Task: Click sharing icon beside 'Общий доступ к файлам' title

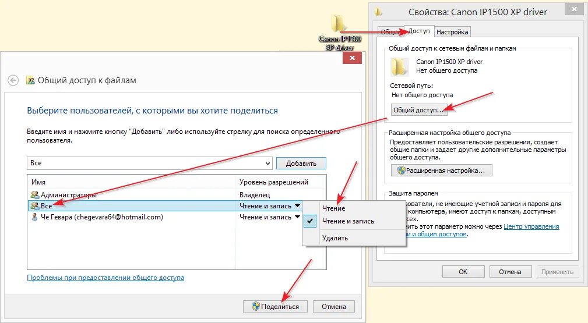Action: (x=30, y=80)
